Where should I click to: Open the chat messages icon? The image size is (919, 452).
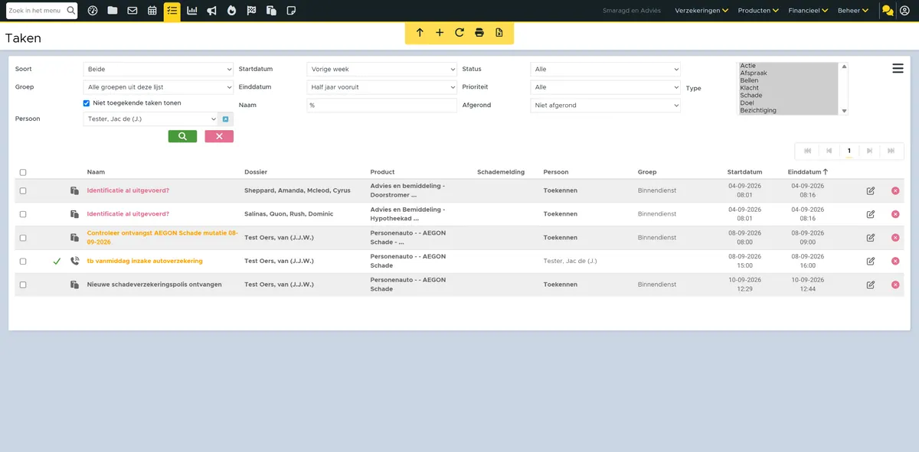(888, 11)
